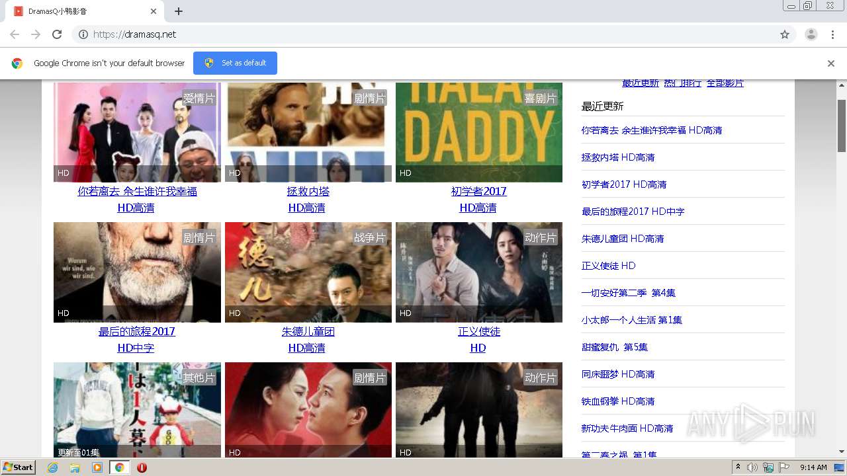
Task: Bookmark this page with the star icon
Action: coord(785,34)
